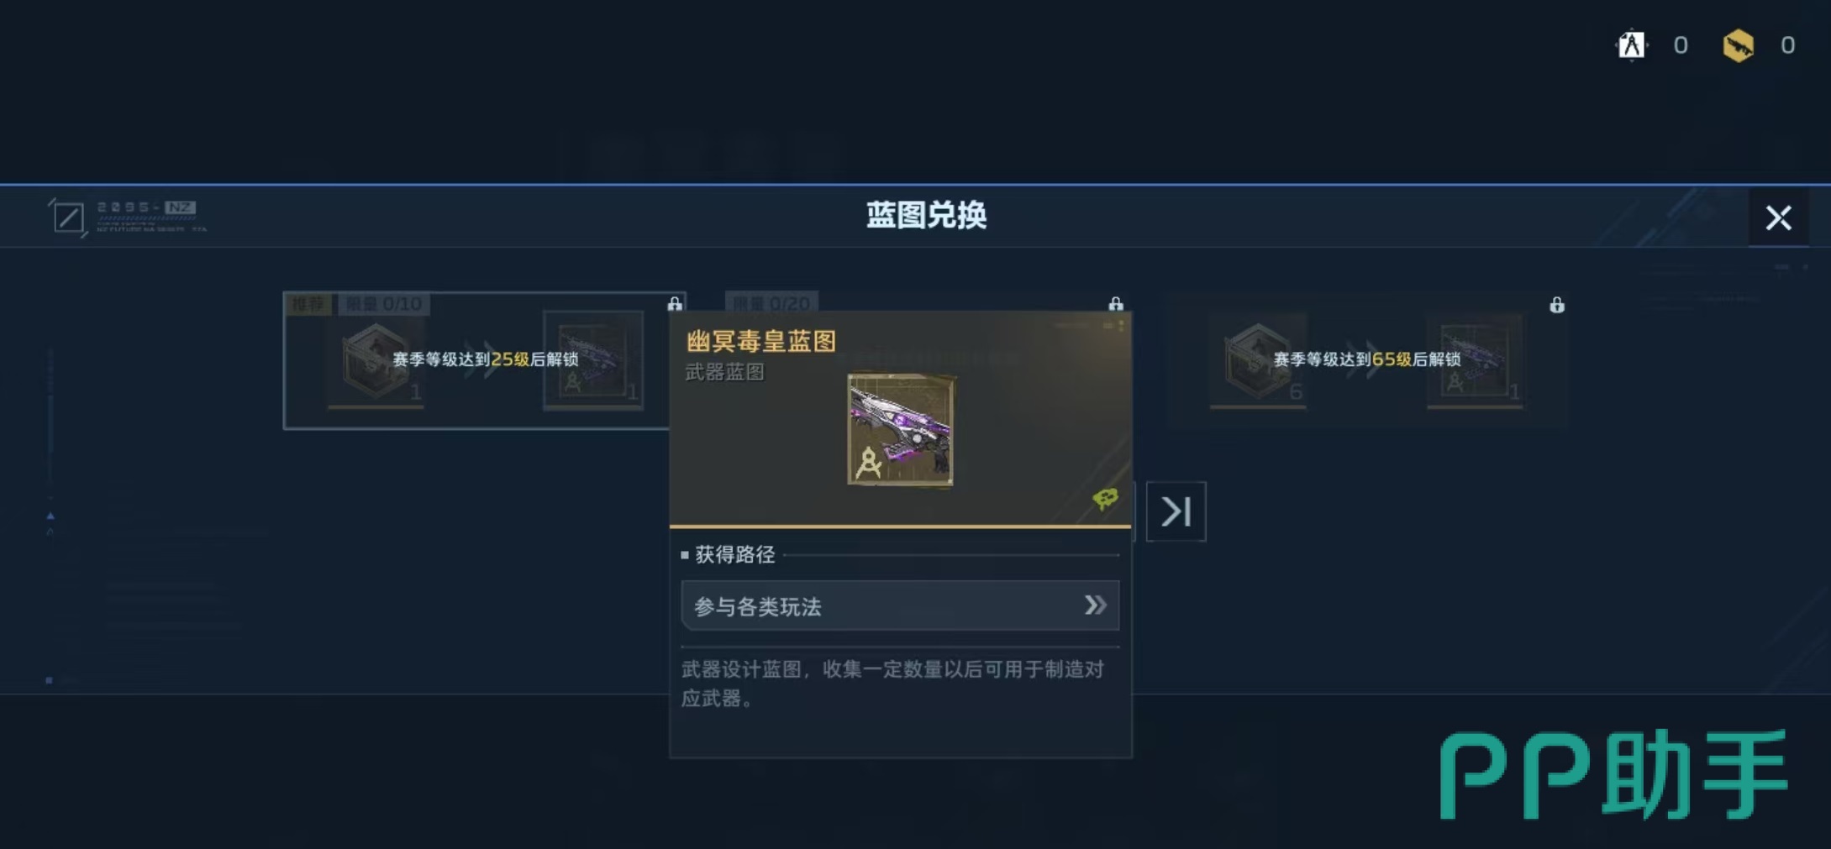The image size is (1831, 849).
Task: Click the 推荐 recommended tag
Action: tap(308, 304)
